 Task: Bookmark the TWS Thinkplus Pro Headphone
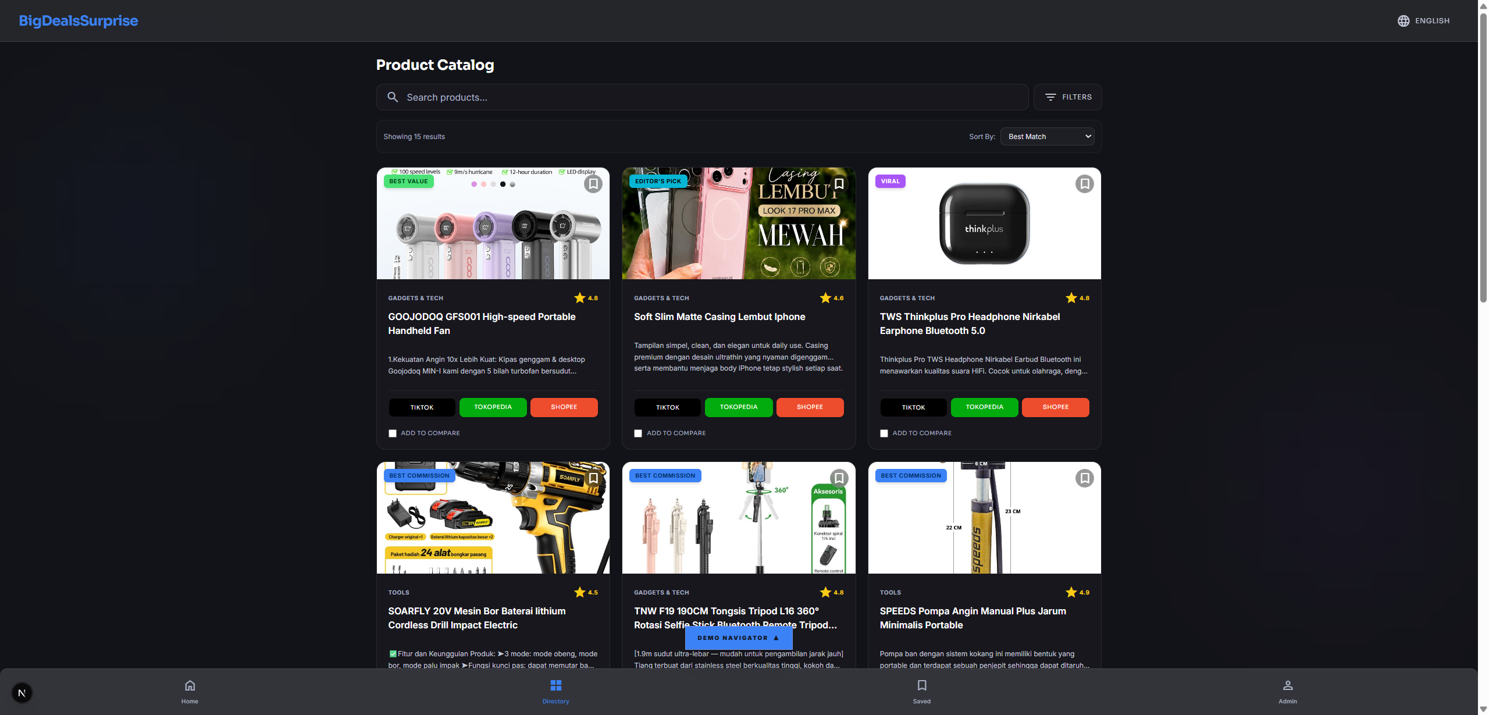coord(1085,184)
